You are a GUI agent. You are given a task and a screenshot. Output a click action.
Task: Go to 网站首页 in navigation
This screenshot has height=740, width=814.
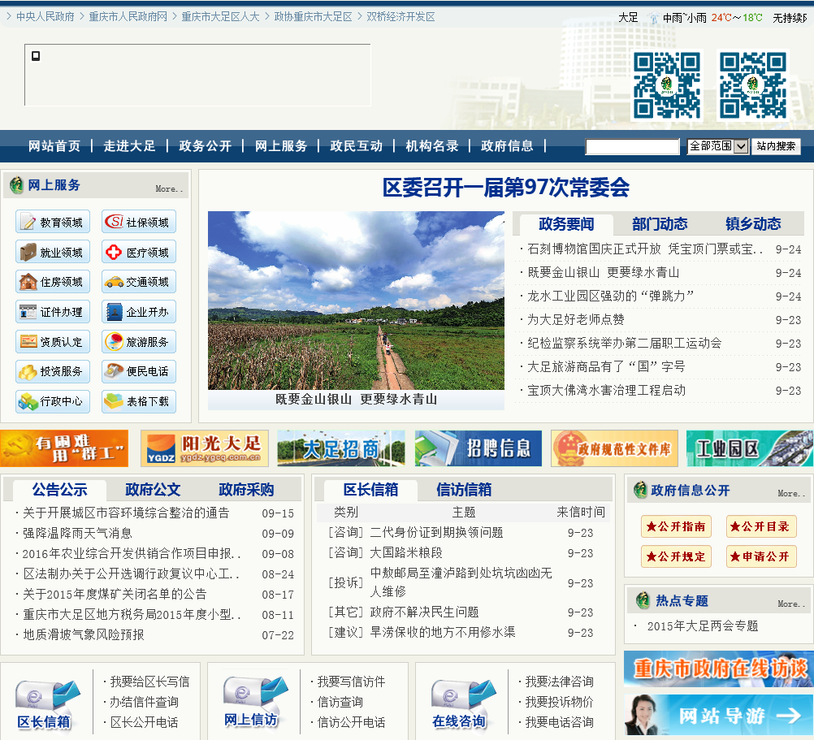click(x=54, y=146)
